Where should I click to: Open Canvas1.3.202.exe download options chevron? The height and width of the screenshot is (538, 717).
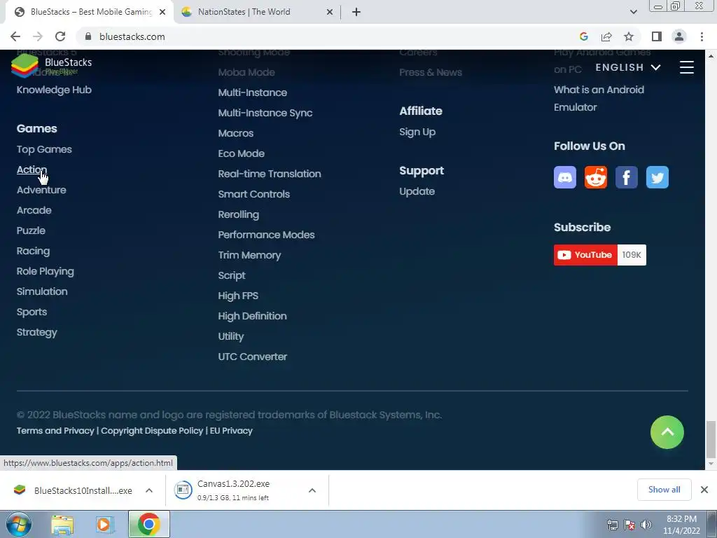[x=312, y=490]
